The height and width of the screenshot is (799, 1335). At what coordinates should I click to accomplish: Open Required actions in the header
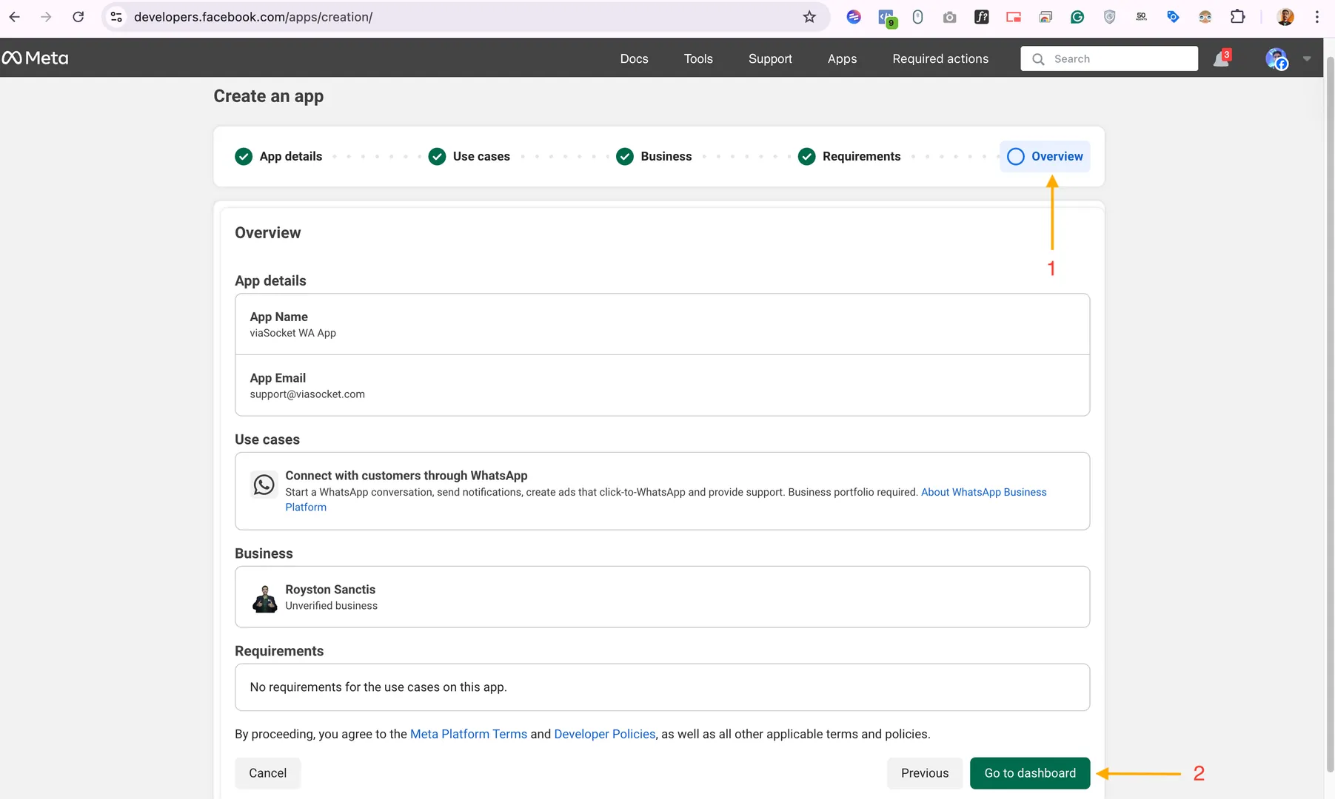[940, 58]
